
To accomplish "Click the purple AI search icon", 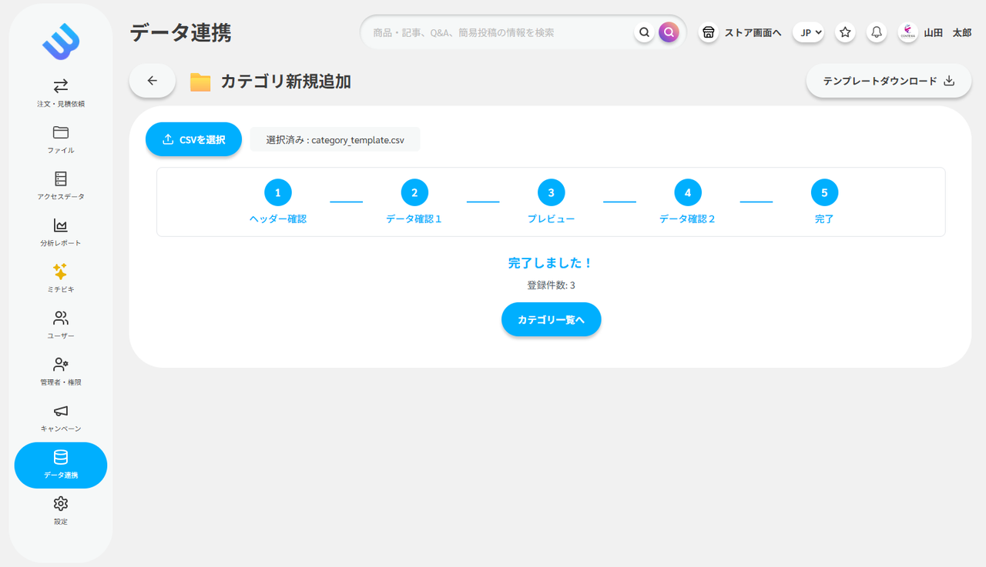I will click(669, 32).
